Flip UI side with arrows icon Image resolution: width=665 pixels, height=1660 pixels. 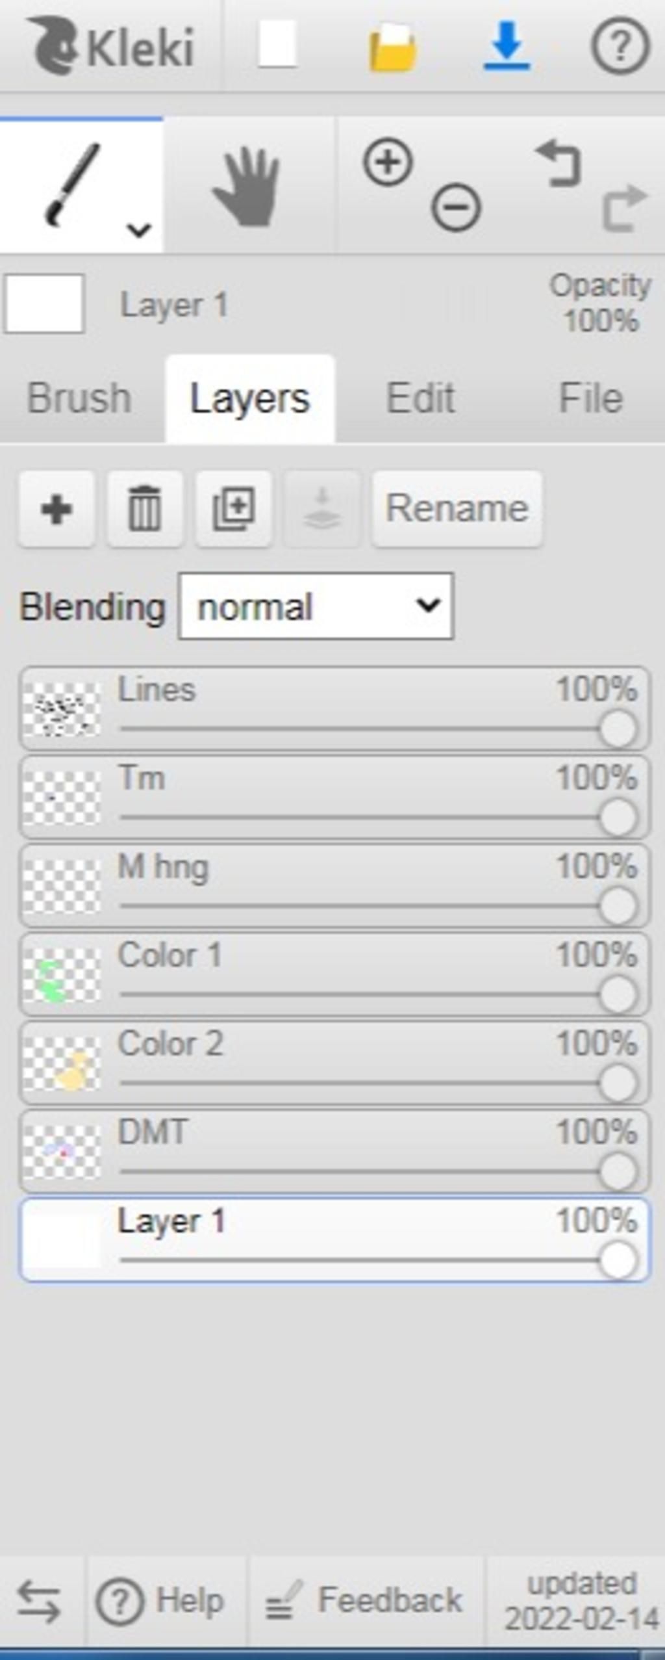pyautogui.click(x=39, y=1602)
